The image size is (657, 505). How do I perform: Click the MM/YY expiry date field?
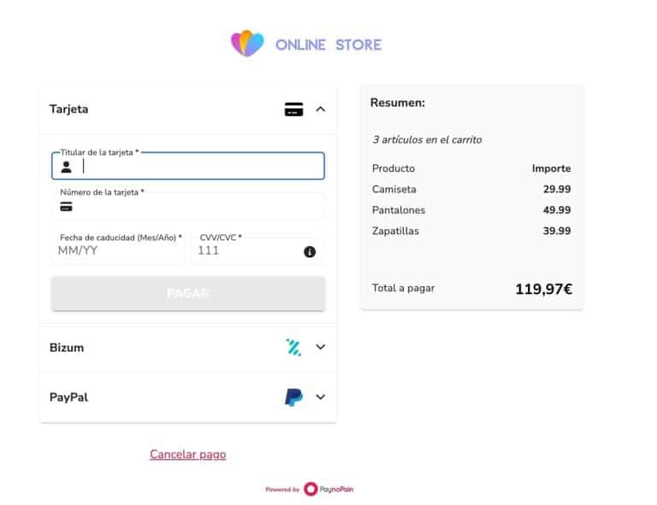118,251
